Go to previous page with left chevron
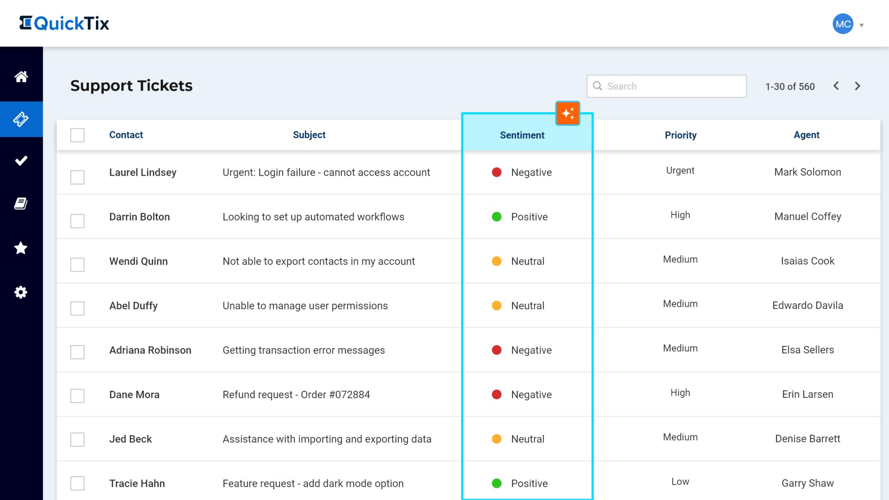This screenshot has width=889, height=500. 836,86
